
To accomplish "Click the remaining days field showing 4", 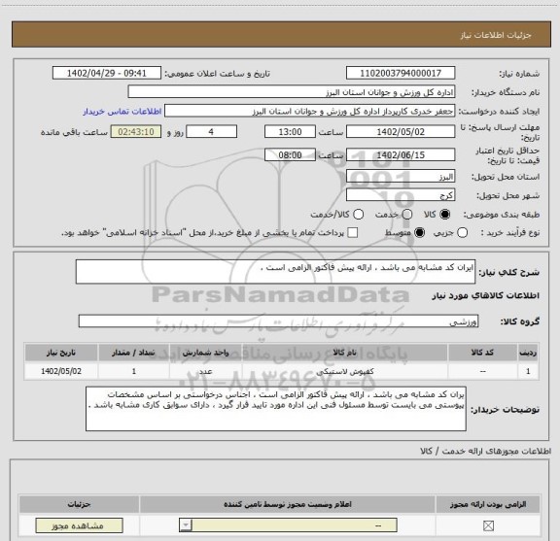I will point(211,132).
